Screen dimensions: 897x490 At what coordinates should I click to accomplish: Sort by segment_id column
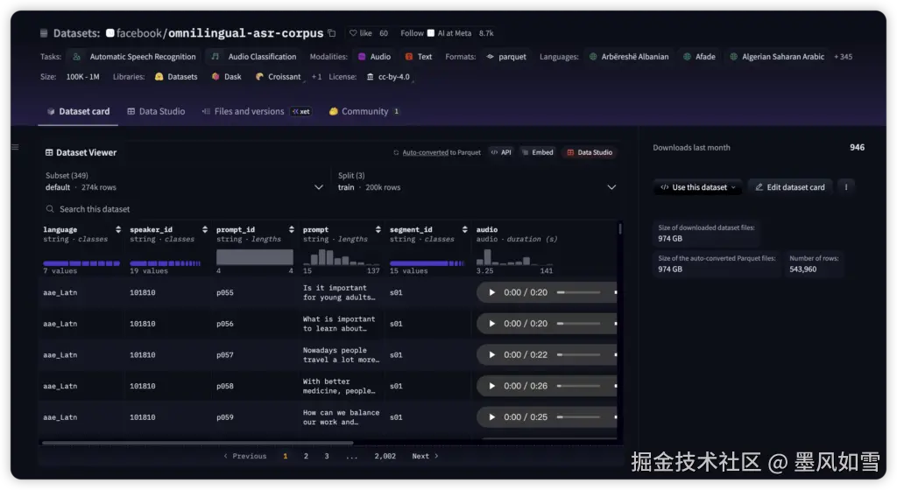464,229
